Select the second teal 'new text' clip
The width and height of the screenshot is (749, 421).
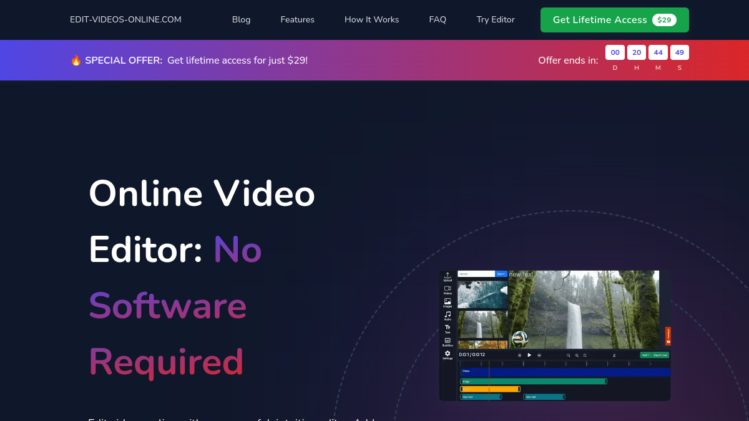pyautogui.click(x=544, y=397)
